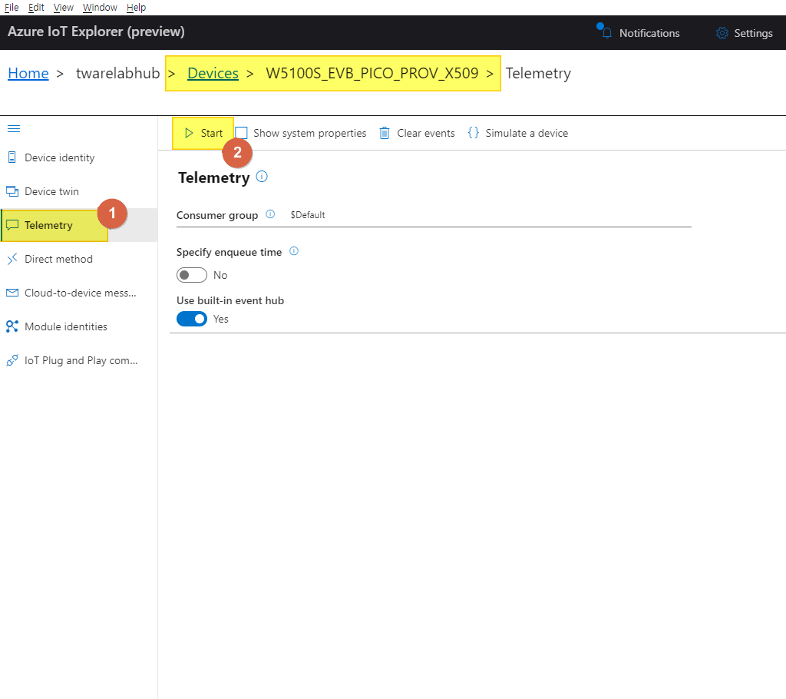This screenshot has height=699, width=786.
Task: Click the Clear events trash icon
Action: pos(385,133)
